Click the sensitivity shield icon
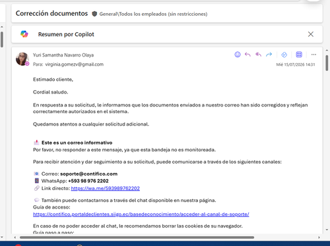This screenshot has height=246, width=330. coord(94,14)
